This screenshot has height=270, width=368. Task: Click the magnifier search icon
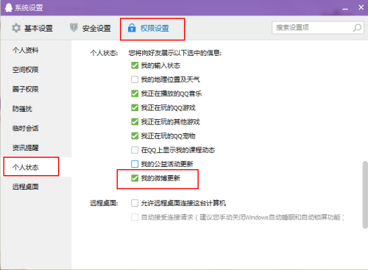pyautogui.click(x=357, y=28)
